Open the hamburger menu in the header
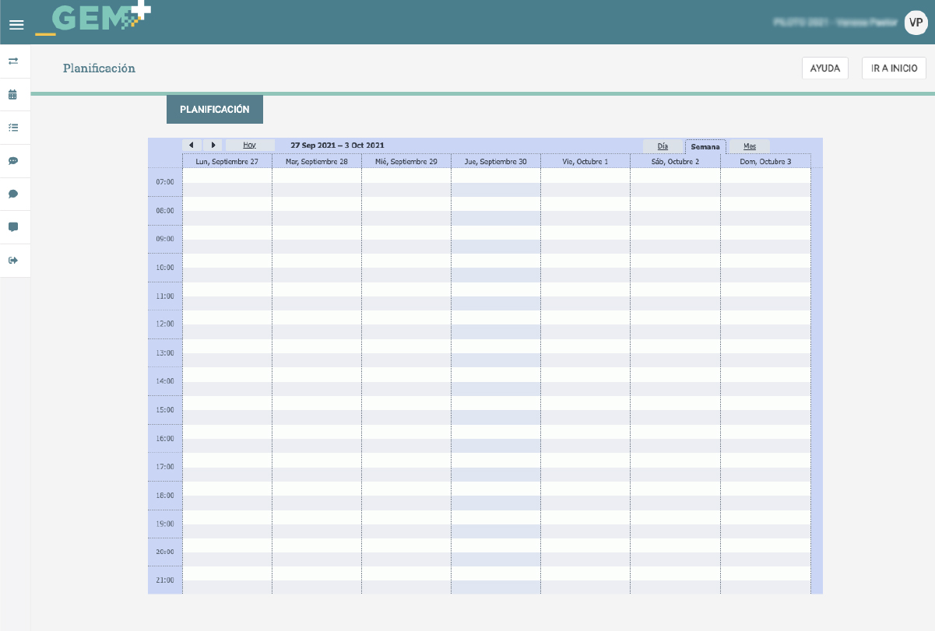935x631 pixels. point(16,25)
